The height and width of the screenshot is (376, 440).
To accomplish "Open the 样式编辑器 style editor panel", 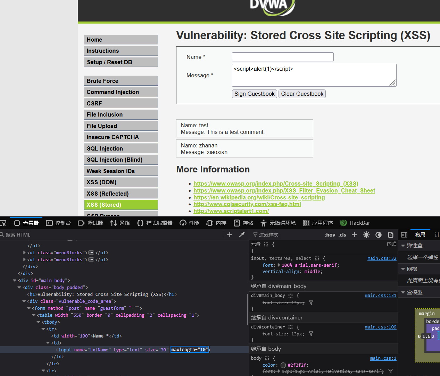I will [x=155, y=223].
